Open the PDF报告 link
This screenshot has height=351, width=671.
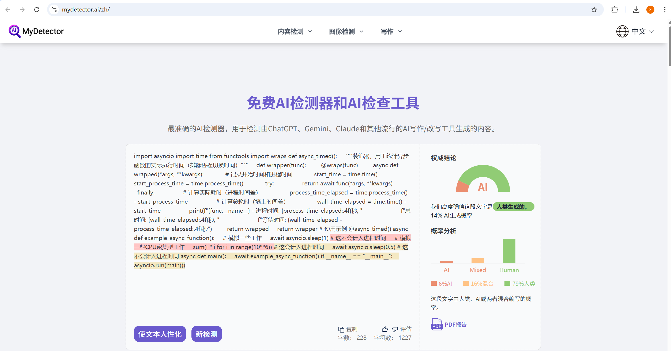click(x=455, y=325)
